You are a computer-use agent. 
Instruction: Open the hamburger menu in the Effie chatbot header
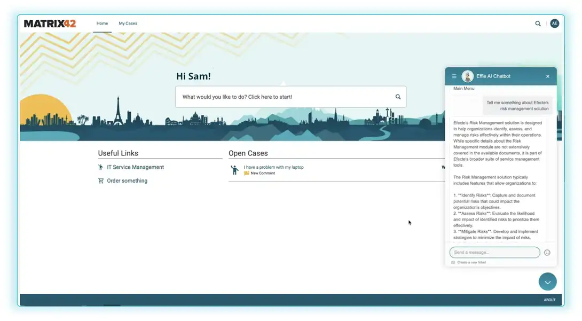click(454, 76)
